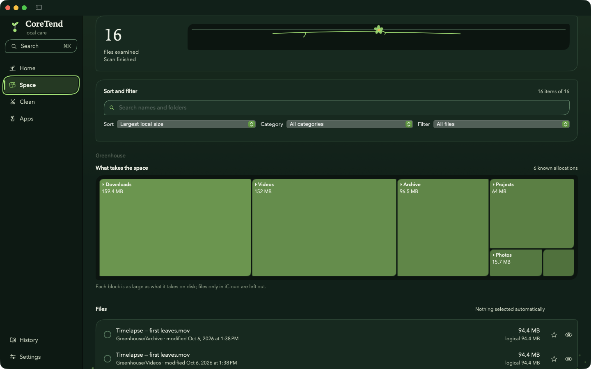Screen dimensions: 591x369
Task: Open the Category dropdown All categories
Action: coord(349,124)
